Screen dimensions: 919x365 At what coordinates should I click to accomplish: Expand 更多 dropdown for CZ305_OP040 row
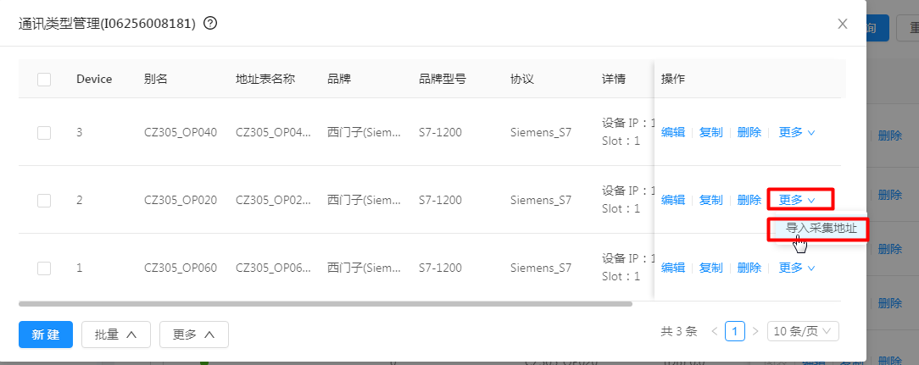point(797,132)
